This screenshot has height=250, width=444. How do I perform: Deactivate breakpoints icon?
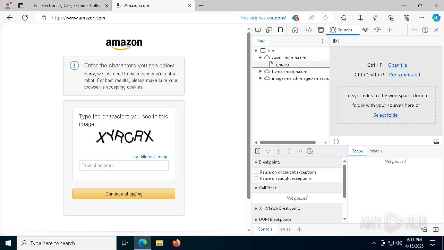[310, 151]
